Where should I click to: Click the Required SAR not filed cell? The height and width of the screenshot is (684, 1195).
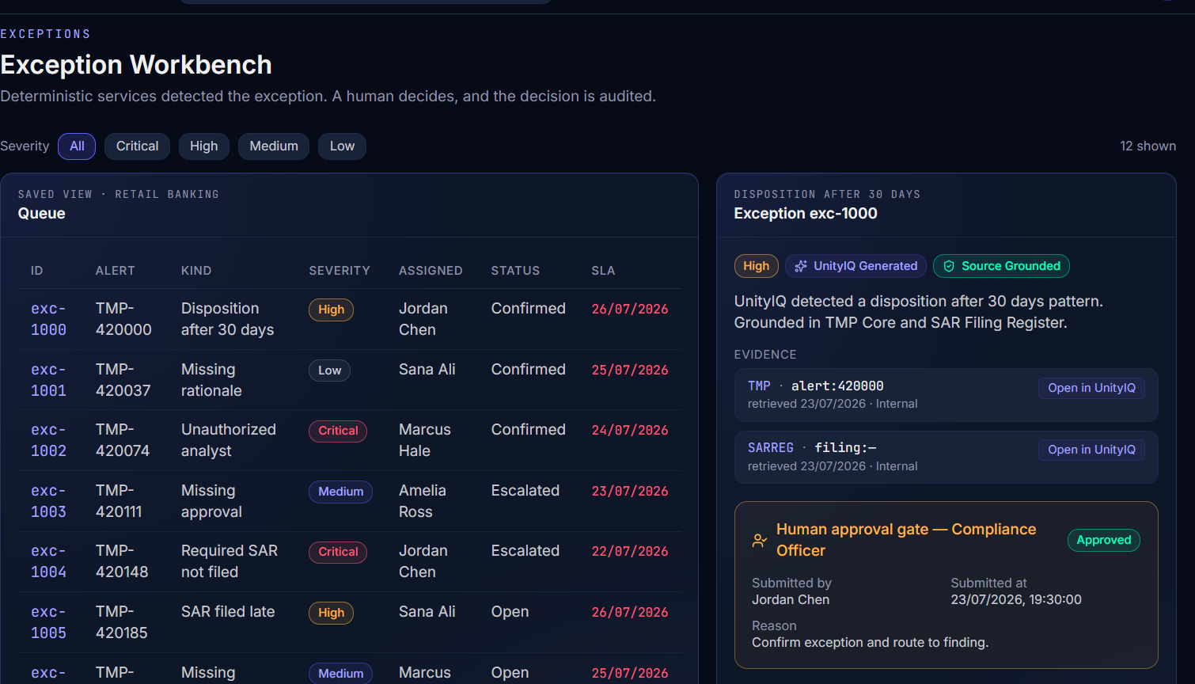pos(230,561)
